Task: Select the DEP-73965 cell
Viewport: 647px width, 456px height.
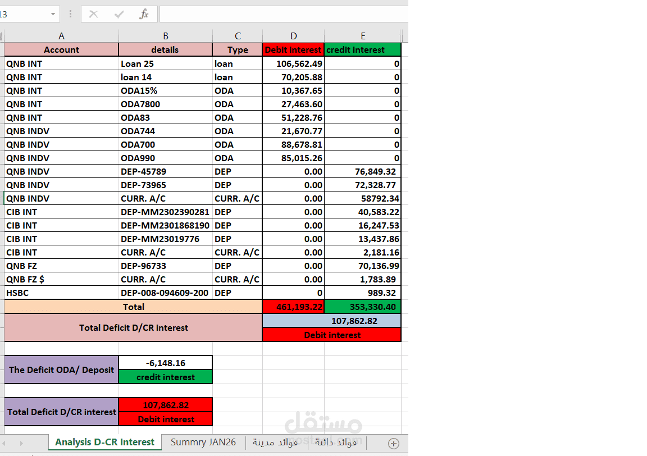Action: (x=166, y=185)
